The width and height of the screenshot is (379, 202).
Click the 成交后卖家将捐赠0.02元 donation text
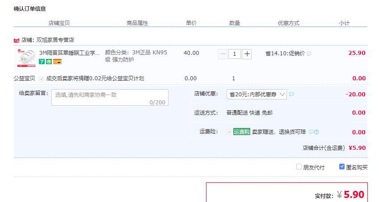(x=95, y=78)
